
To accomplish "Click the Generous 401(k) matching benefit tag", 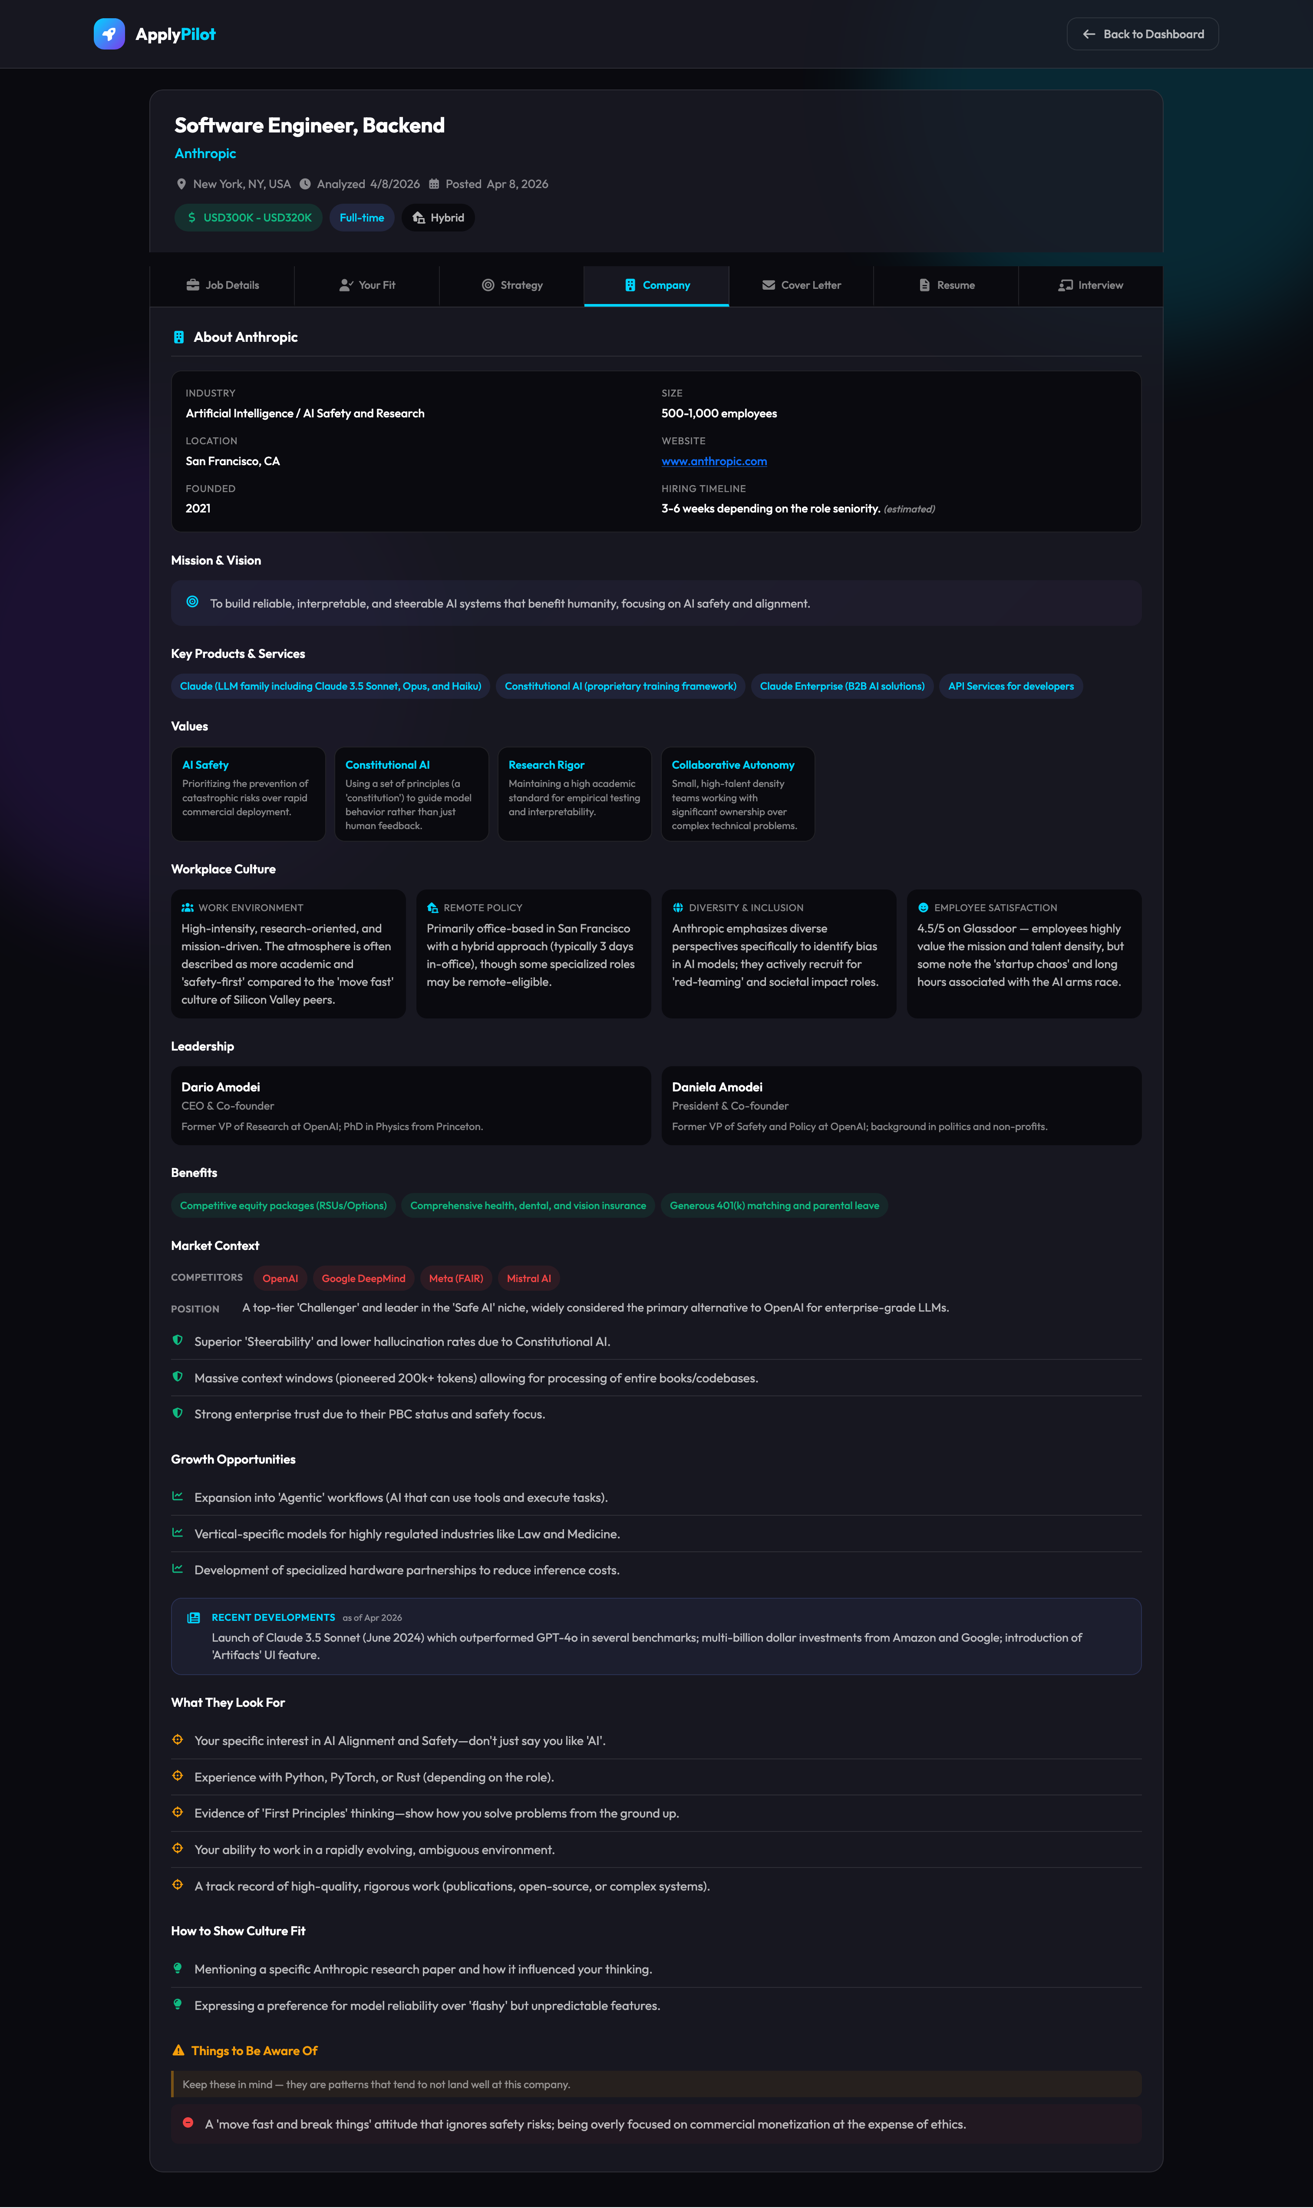I will (x=774, y=1205).
